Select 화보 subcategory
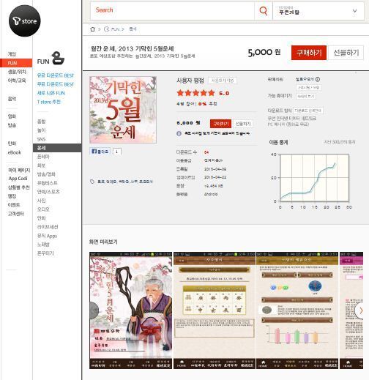This screenshot has height=380, width=369. 41,165
